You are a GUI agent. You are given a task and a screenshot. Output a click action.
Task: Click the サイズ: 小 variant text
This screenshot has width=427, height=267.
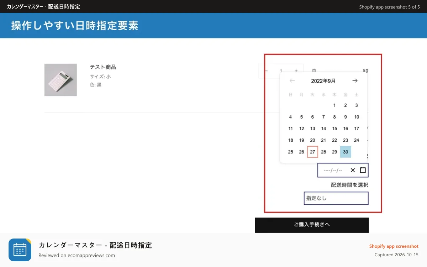coord(100,77)
